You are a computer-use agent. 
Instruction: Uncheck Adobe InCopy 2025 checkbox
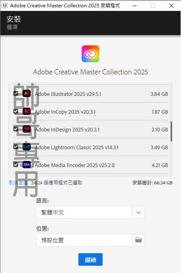(x=16, y=111)
